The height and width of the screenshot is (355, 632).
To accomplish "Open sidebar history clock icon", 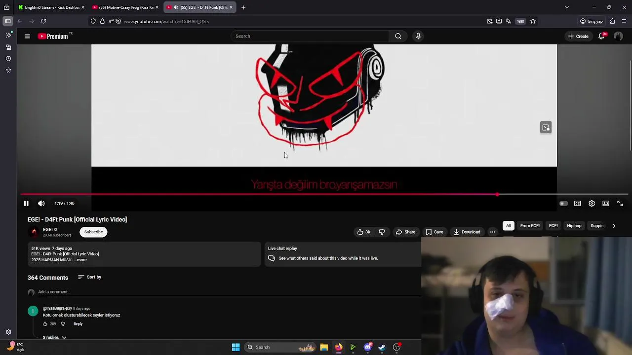I will click(x=8, y=59).
